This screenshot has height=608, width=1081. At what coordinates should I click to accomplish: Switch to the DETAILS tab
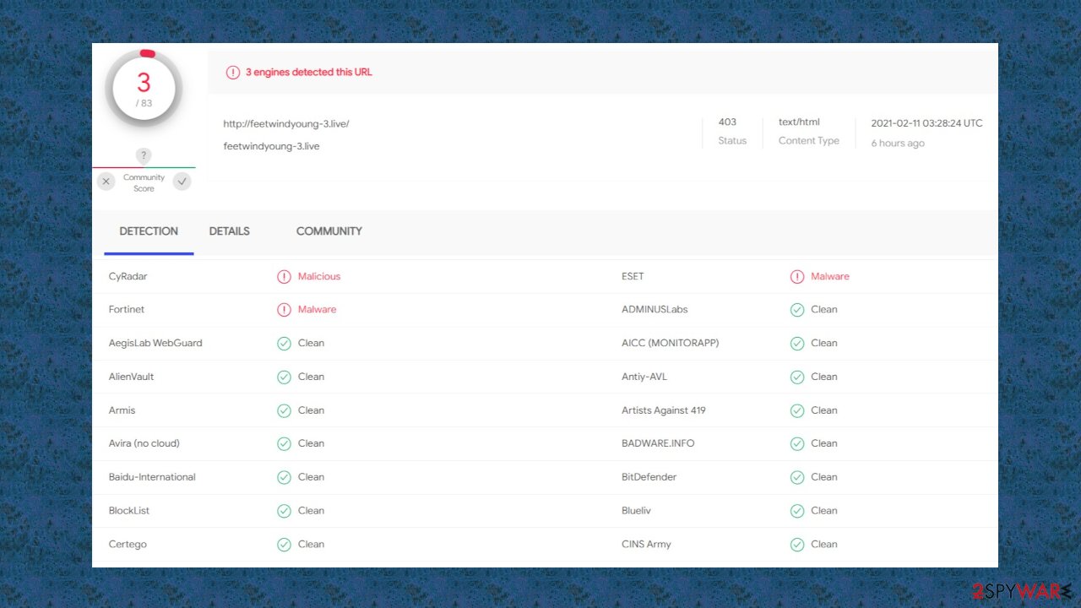pos(230,231)
